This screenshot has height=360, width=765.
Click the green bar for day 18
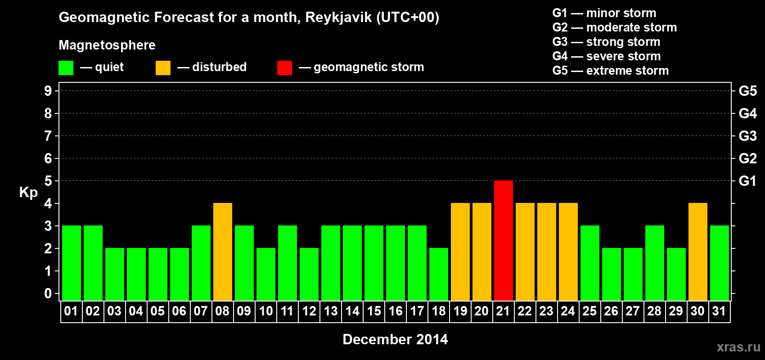438,274
